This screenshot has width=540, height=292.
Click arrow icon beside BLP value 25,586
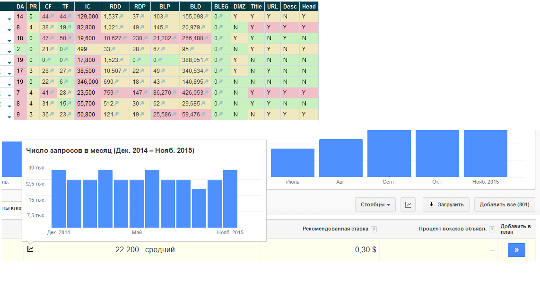click(x=174, y=115)
